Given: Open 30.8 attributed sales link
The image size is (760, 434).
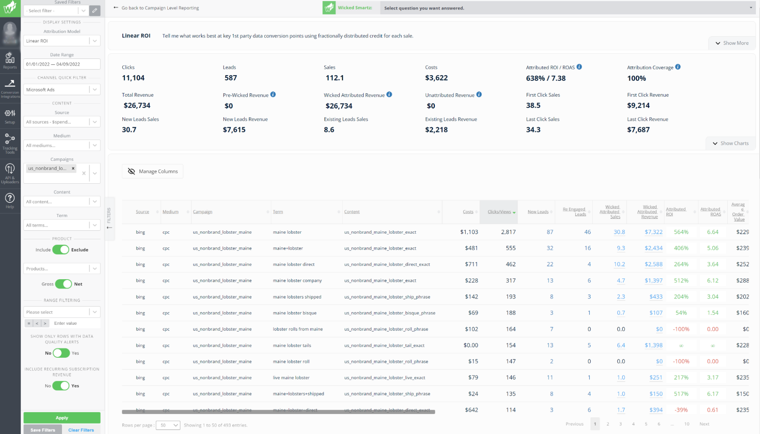Looking at the screenshot, I should click(619, 232).
